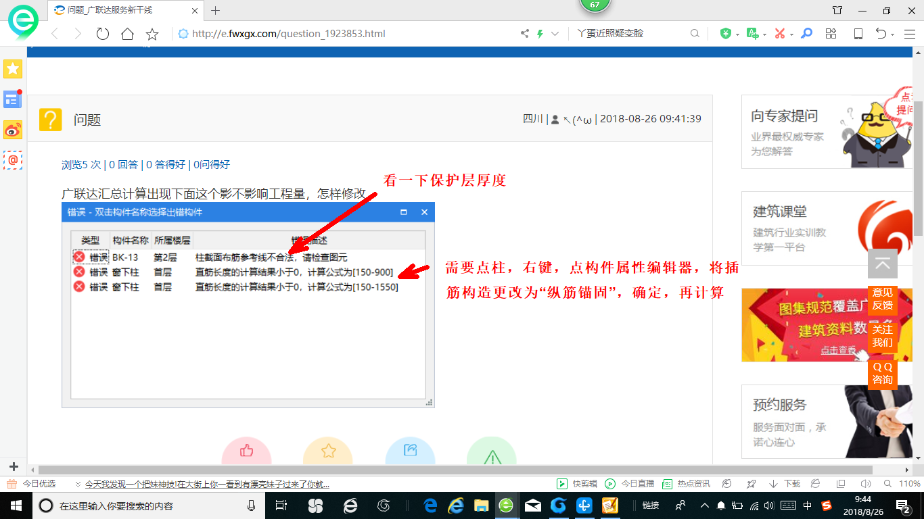Screen dimensions: 924x519
Task: Open the 预约服务 panel
Action: coord(827,422)
